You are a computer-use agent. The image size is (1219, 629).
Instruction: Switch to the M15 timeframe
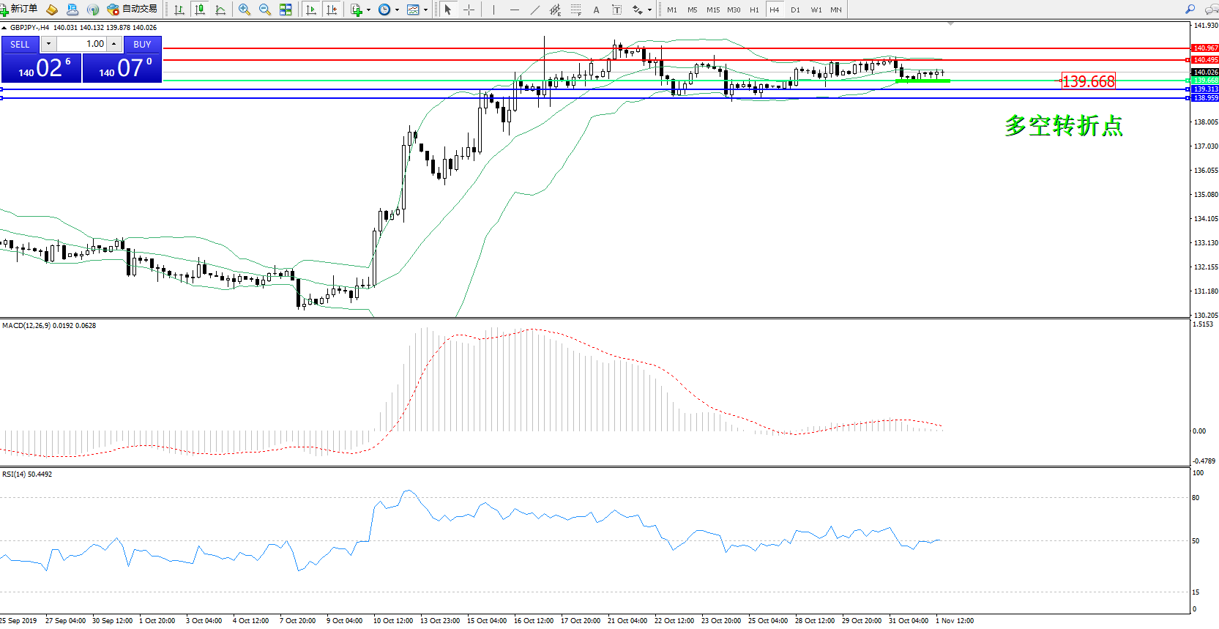712,10
